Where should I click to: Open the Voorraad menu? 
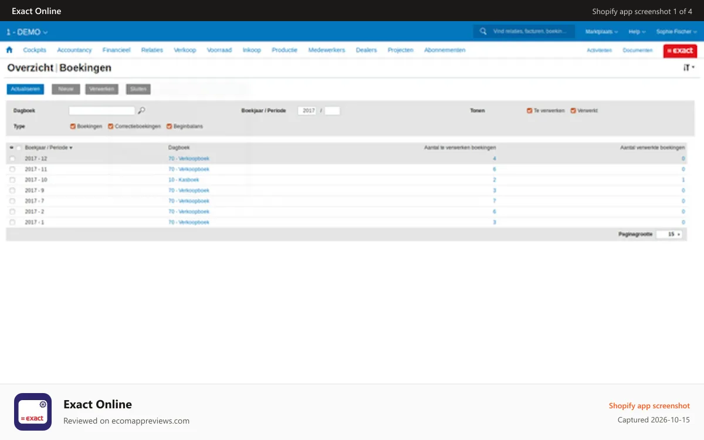pyautogui.click(x=219, y=50)
